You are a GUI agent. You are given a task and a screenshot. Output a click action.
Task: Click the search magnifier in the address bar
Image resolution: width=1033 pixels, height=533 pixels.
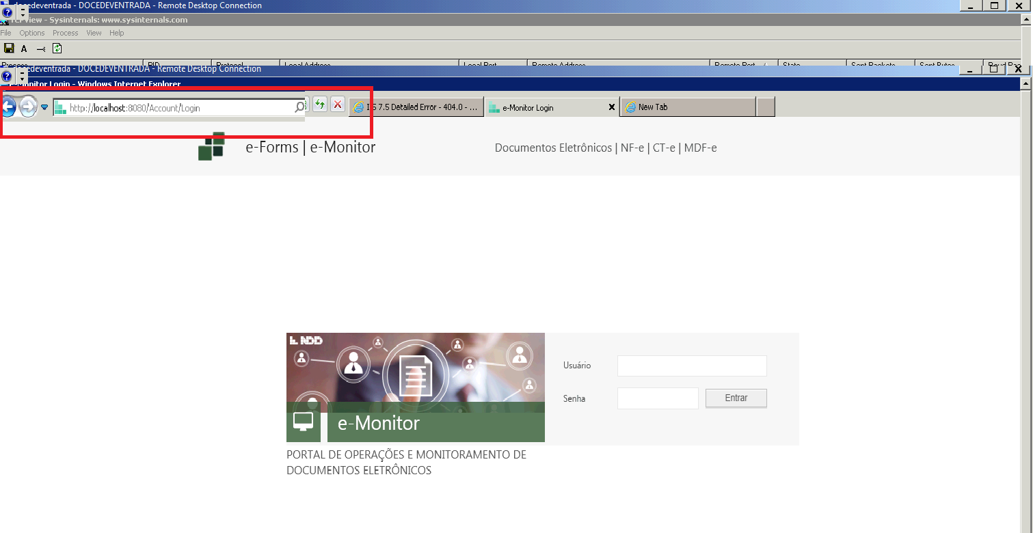click(299, 107)
